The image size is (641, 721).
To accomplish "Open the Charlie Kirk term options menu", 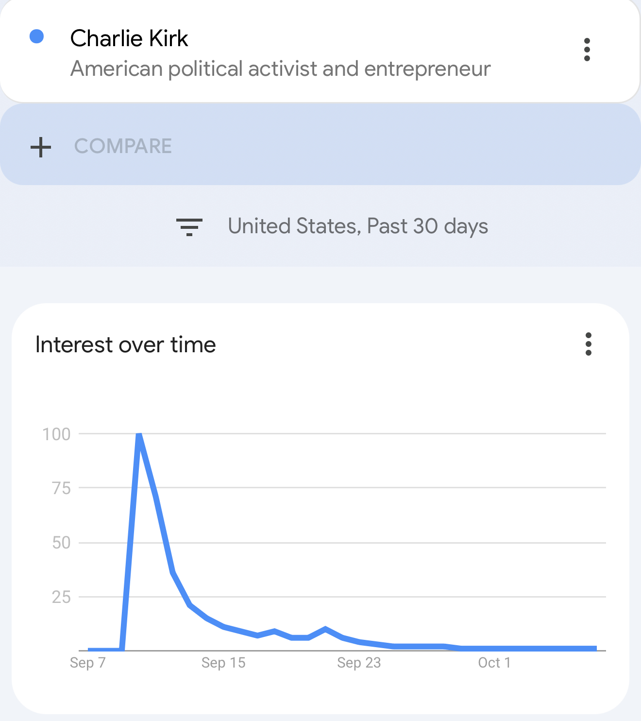I will [587, 50].
